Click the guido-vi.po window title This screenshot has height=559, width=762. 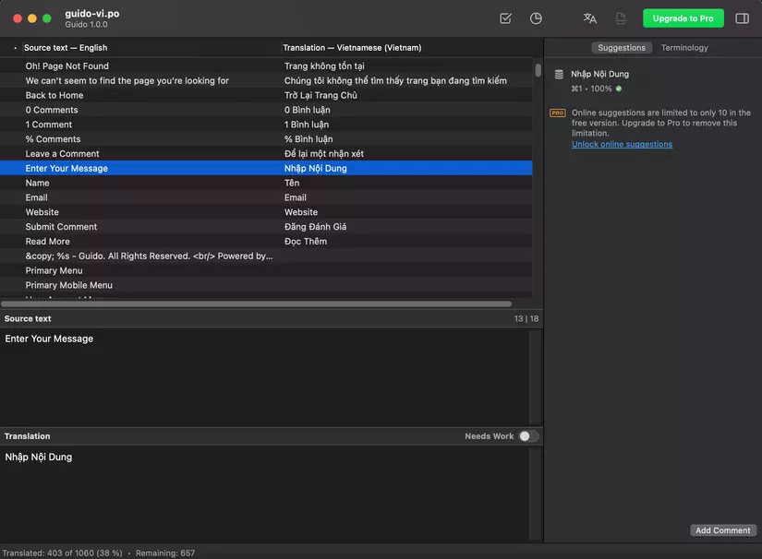point(92,14)
